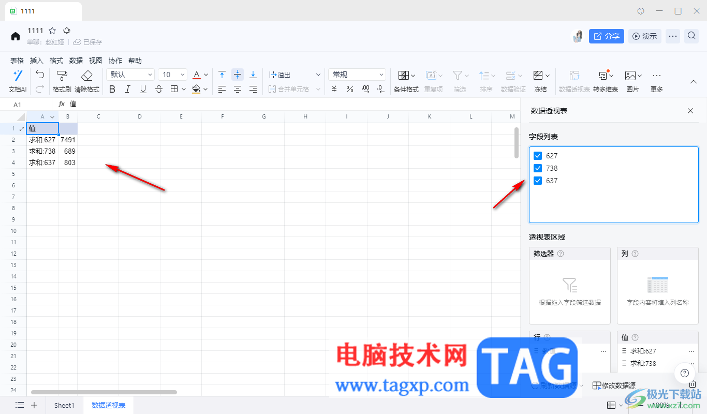707x414 pixels.
Task: Select cell containing 求和:637
Action: pyautogui.click(x=42, y=162)
